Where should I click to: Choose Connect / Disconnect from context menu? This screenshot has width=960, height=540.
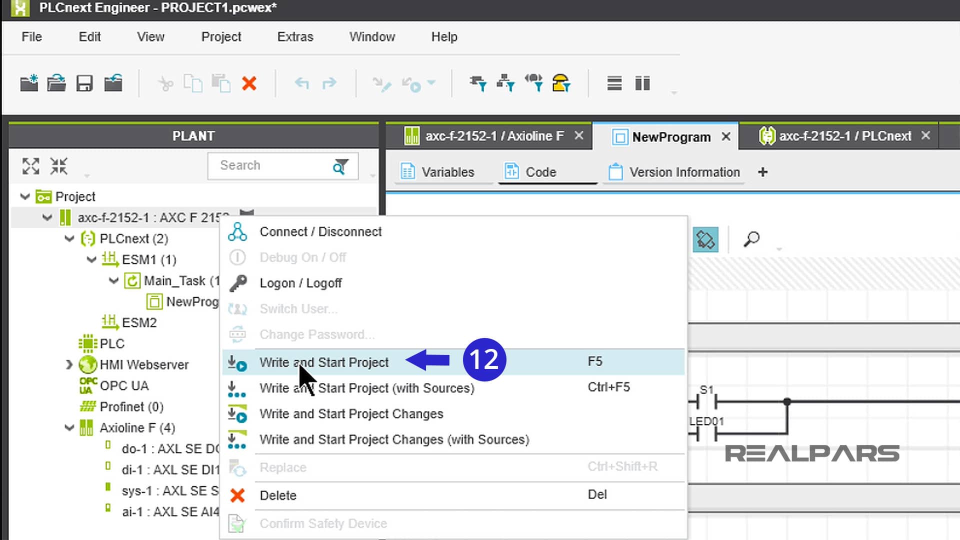click(x=453, y=231)
